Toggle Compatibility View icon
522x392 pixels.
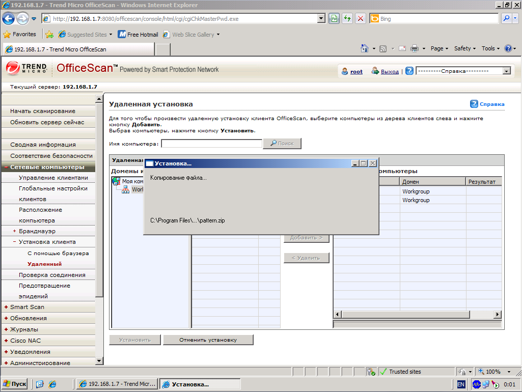[334, 19]
